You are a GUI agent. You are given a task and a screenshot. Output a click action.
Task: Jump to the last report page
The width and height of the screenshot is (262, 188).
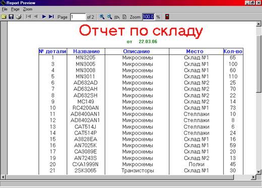coord(51,17)
